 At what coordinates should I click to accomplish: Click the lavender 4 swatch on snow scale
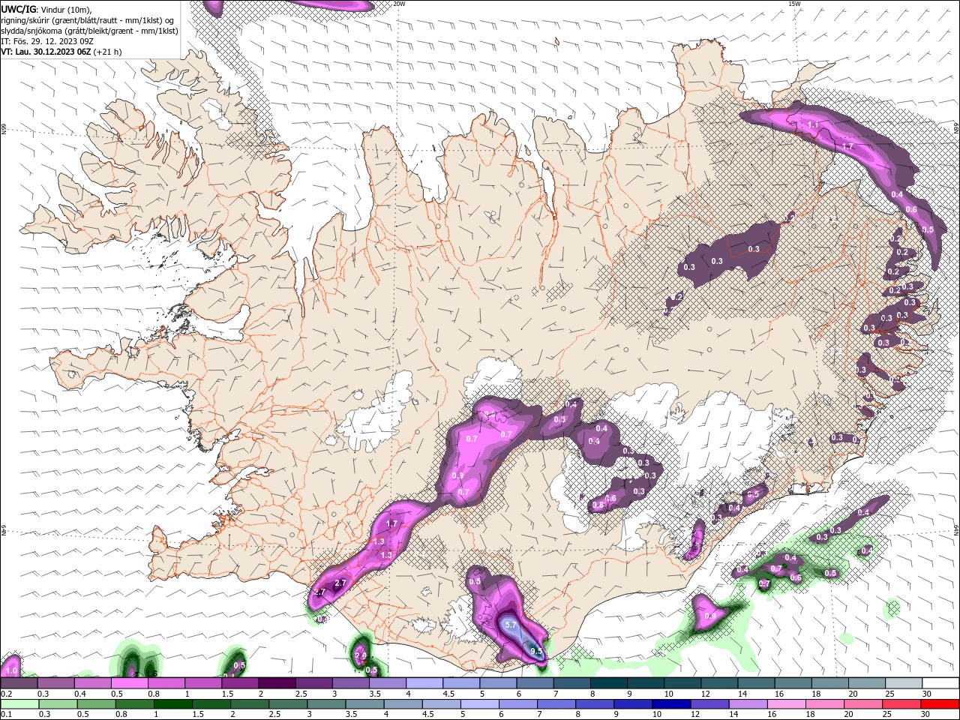424,683
